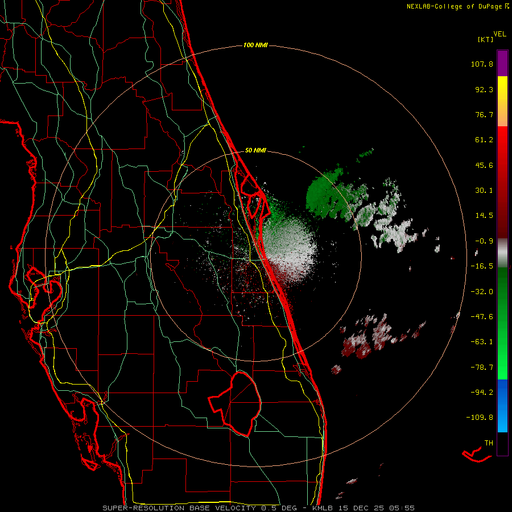Viewport: 512px width, 512px height.
Task: Click the 61.2 value on the velocity scale
Action: (x=484, y=140)
